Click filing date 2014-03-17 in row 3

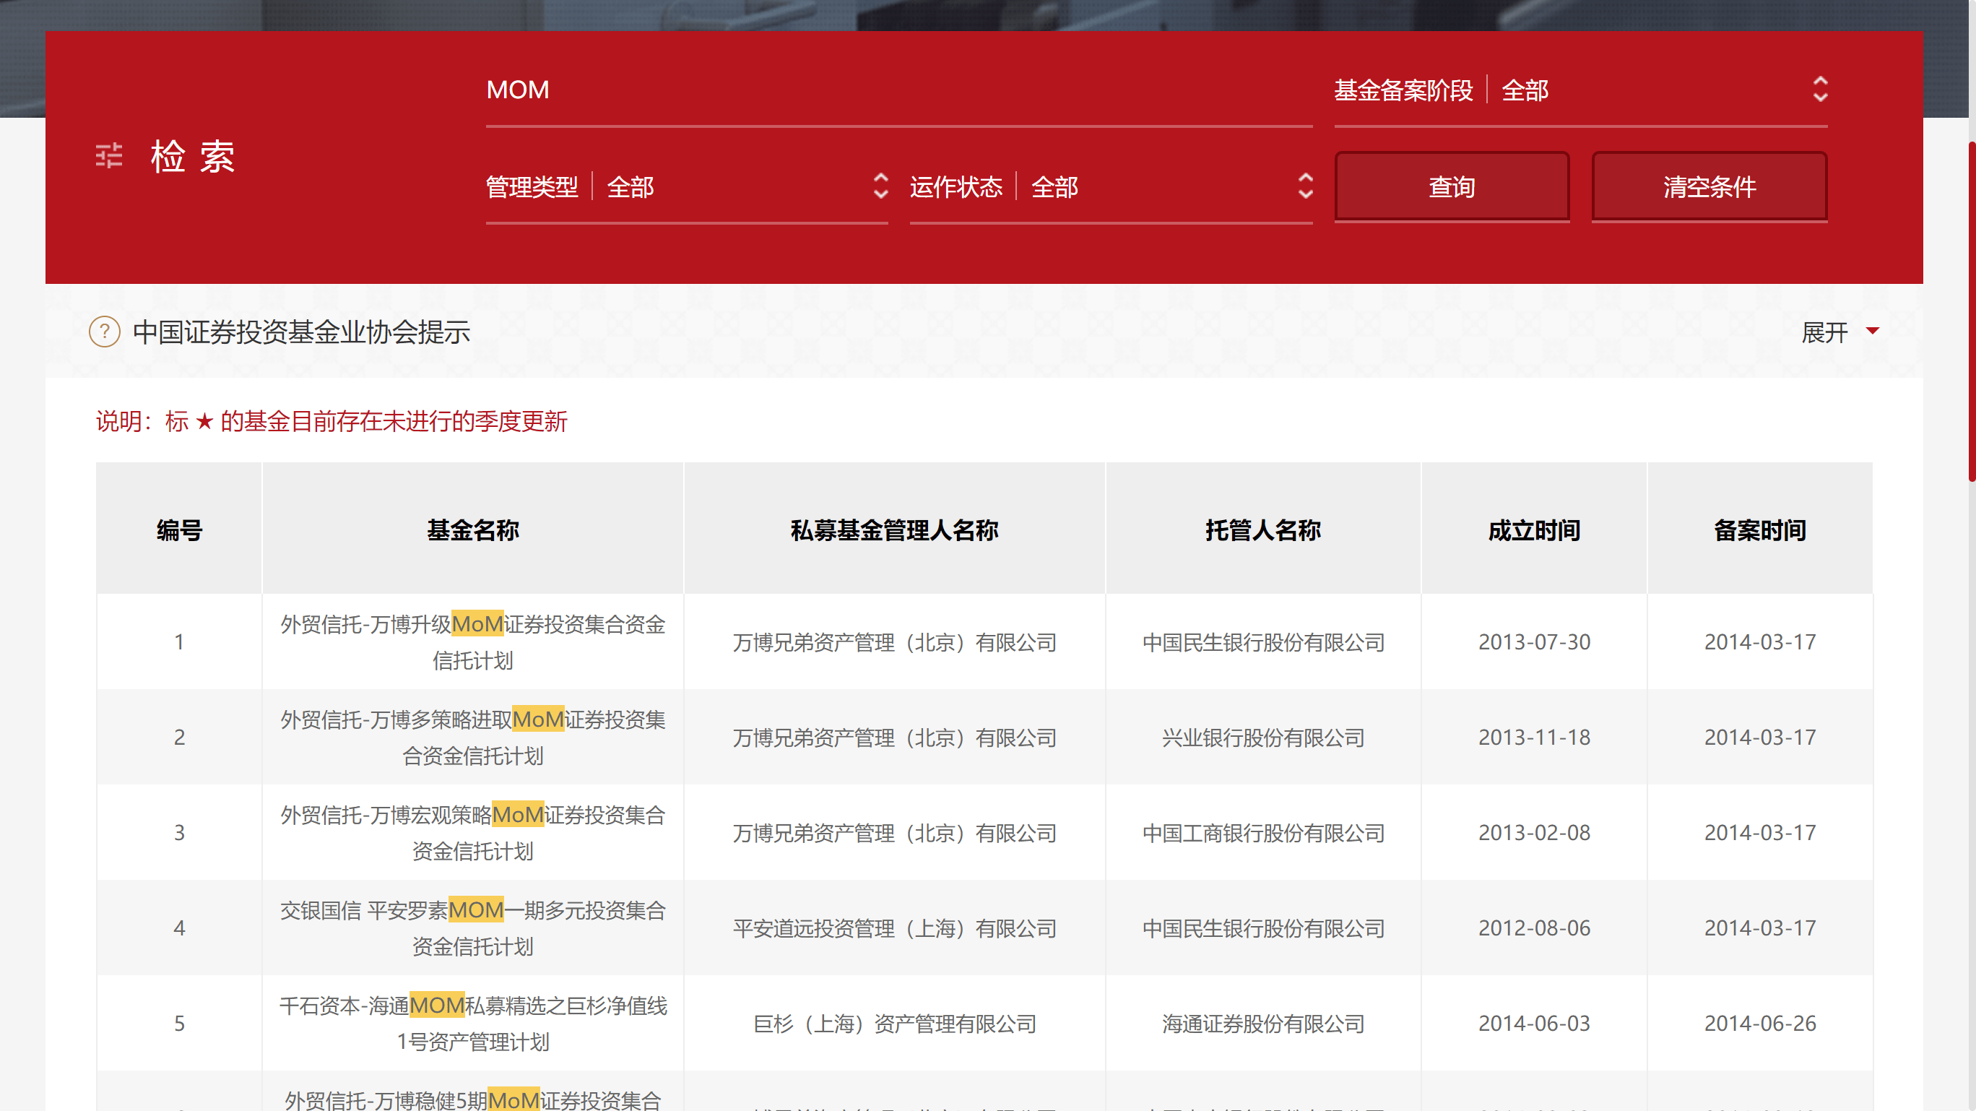click(1759, 831)
